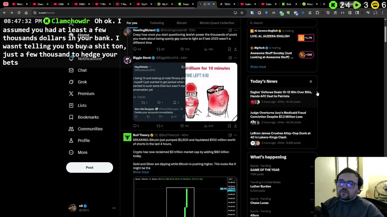Open the Premium page icon
387x217 pixels.
71,94
